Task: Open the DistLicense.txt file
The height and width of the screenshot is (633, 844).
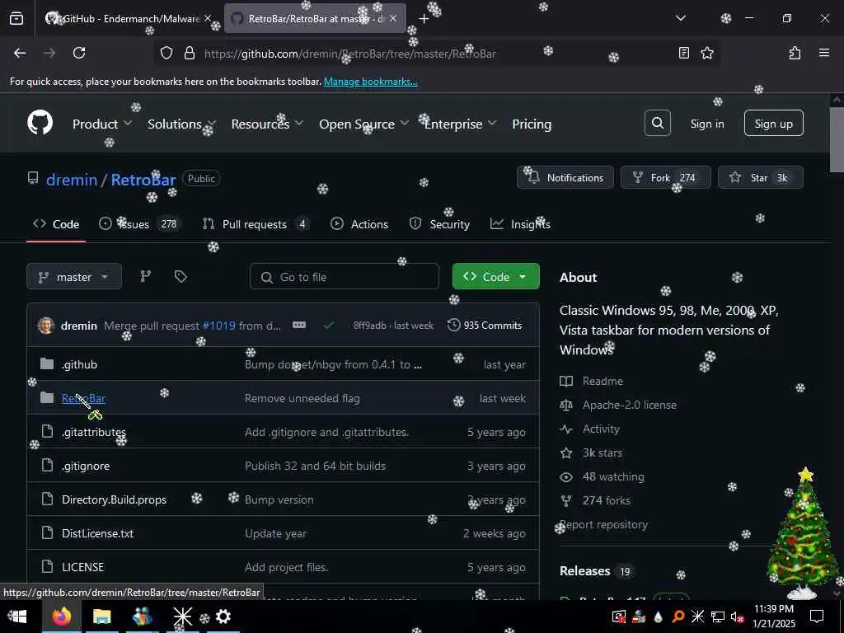Action: 97,533
